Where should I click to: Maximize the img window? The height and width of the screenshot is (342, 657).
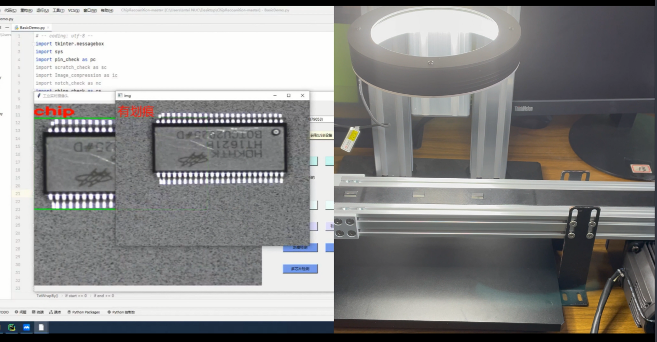tap(288, 95)
